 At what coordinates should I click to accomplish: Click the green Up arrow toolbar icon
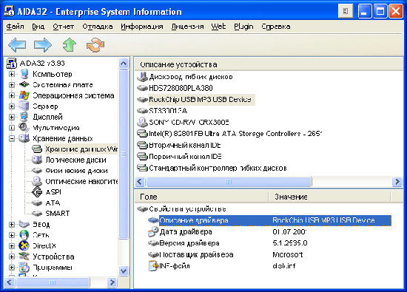70,45
